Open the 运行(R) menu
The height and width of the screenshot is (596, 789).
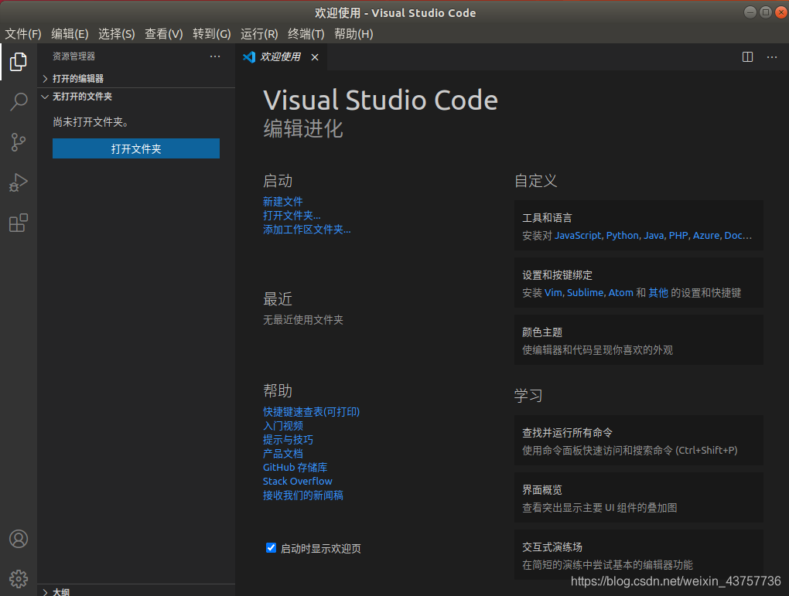point(259,34)
